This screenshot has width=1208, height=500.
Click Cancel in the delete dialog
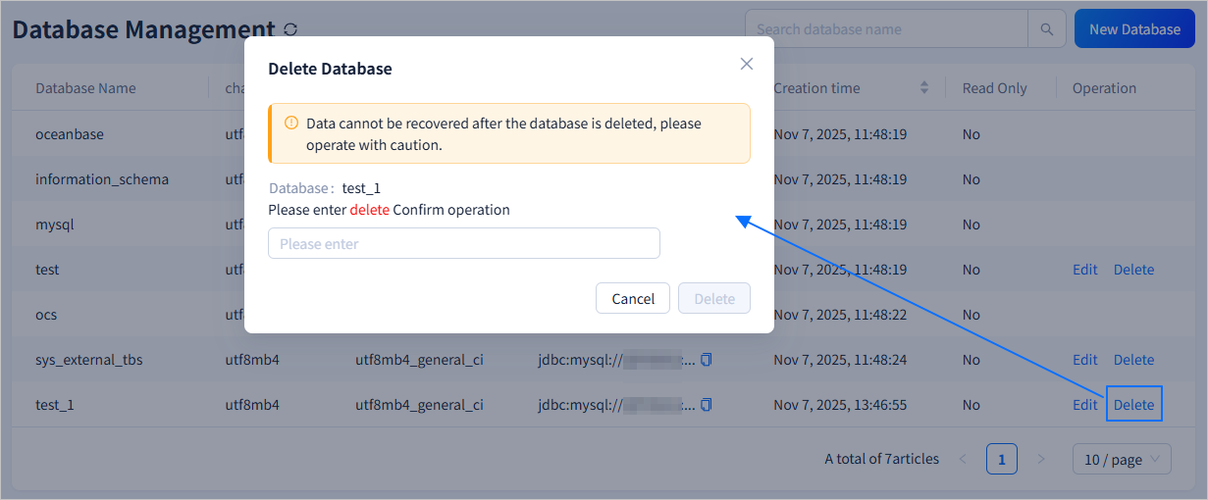click(633, 298)
